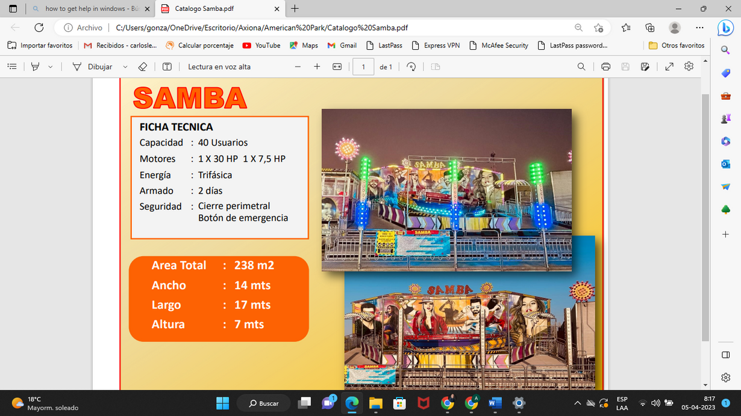The height and width of the screenshot is (416, 741).
Task: Open sidebar Games chess icon
Action: click(725, 119)
